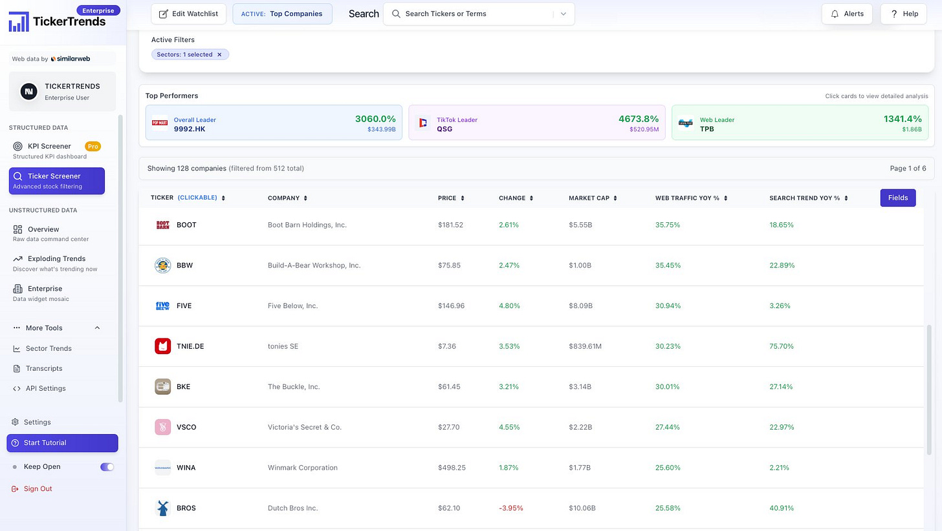
Task: Click the Active Top Companies button
Action: coord(282,14)
